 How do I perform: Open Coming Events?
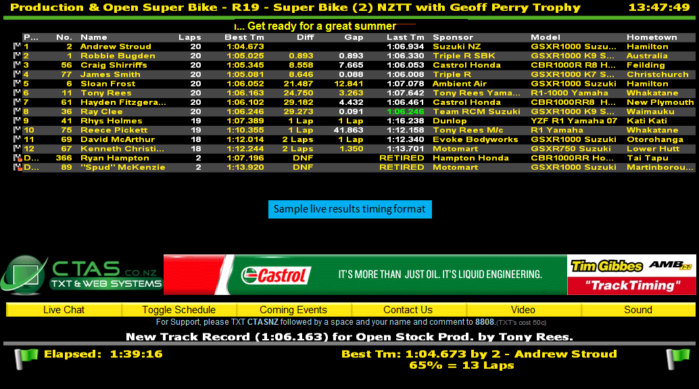coord(293,310)
